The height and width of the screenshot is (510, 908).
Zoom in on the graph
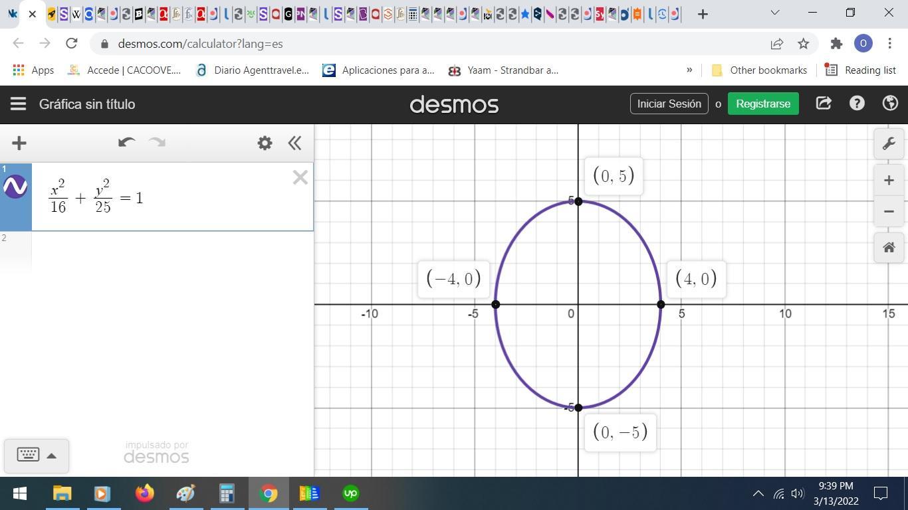tap(889, 180)
